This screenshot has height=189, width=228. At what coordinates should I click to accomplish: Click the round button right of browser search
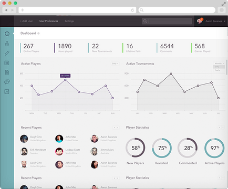point(222,10)
